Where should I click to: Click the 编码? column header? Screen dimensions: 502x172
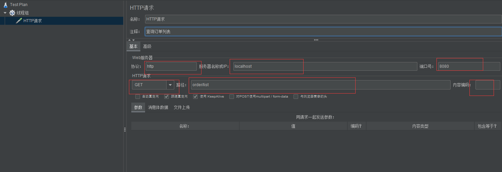point(357,126)
